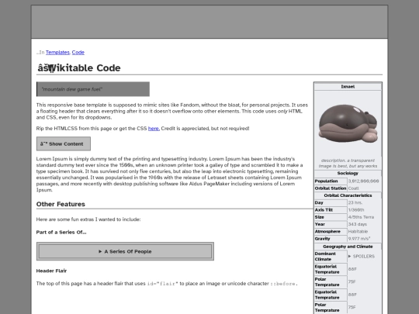This screenshot has height=314, width=419.
Task: Click the 'mountain dew game fuel' quote box
Action: (x=93, y=89)
